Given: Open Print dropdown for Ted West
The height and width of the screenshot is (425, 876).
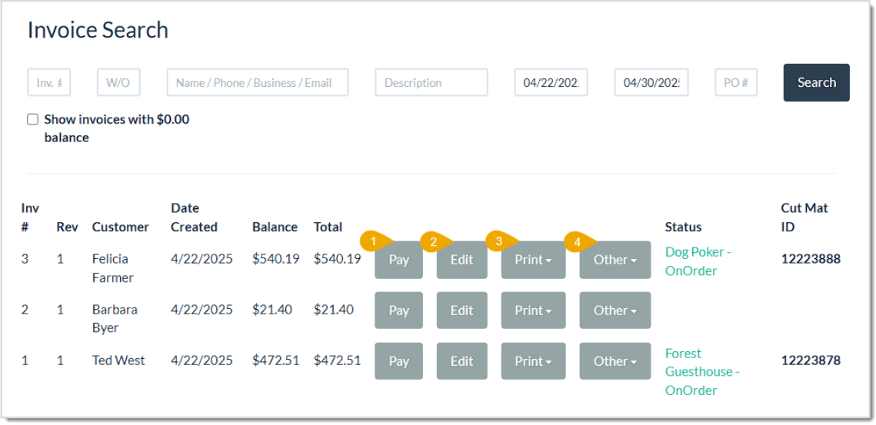Looking at the screenshot, I should [x=534, y=361].
